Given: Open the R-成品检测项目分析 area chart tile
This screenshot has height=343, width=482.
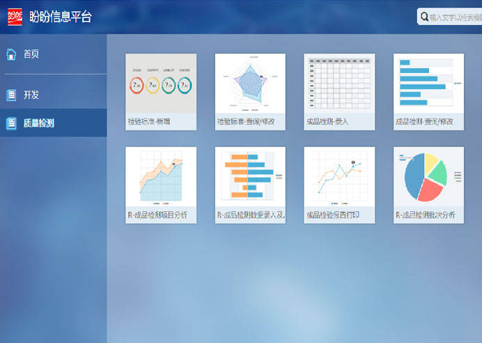Looking at the screenshot, I should tap(161, 176).
